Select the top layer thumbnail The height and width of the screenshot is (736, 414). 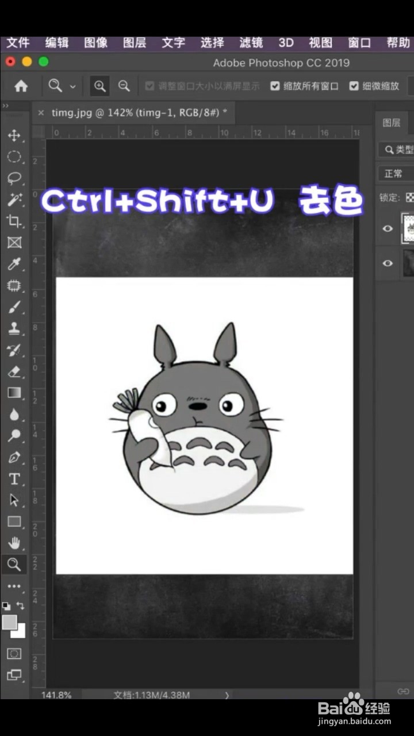click(409, 228)
